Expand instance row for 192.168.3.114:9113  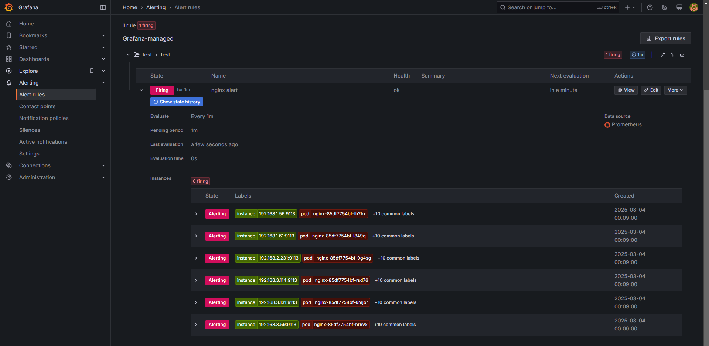196,280
